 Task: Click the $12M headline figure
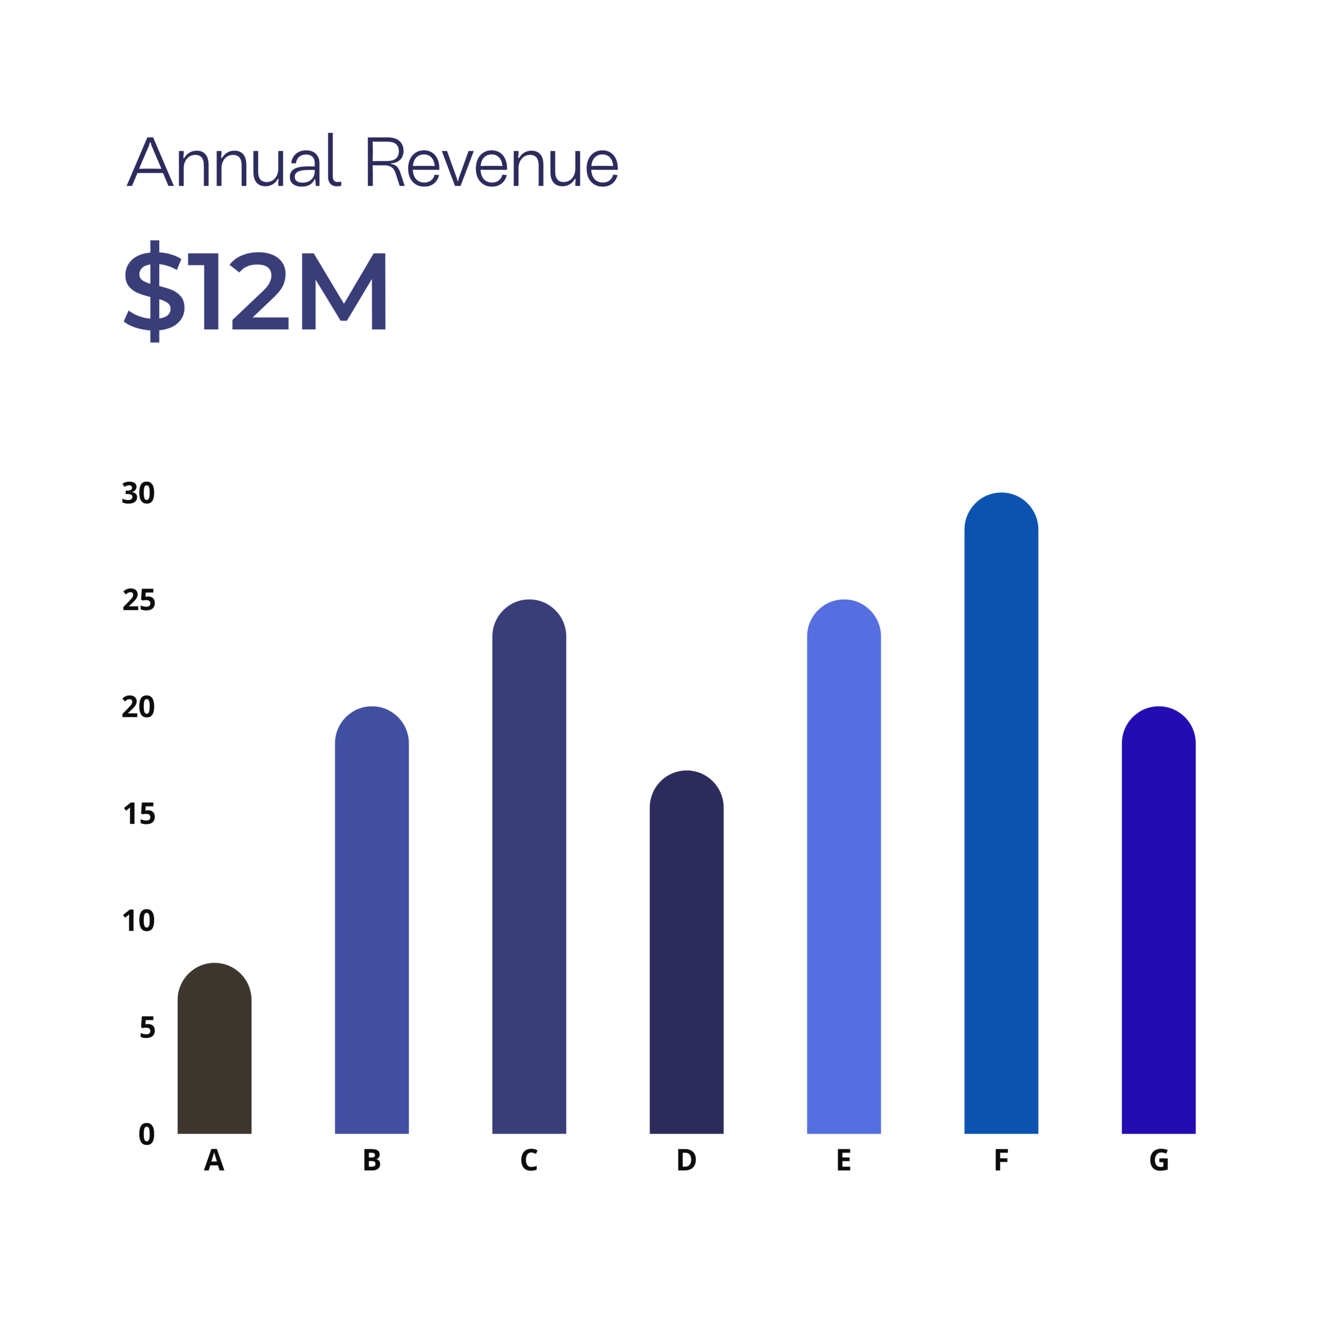[x=256, y=292]
